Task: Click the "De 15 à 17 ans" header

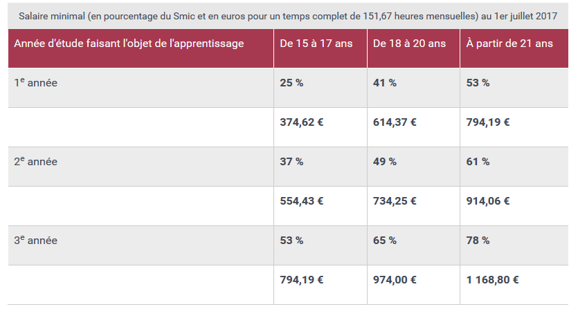Action: click(x=316, y=44)
